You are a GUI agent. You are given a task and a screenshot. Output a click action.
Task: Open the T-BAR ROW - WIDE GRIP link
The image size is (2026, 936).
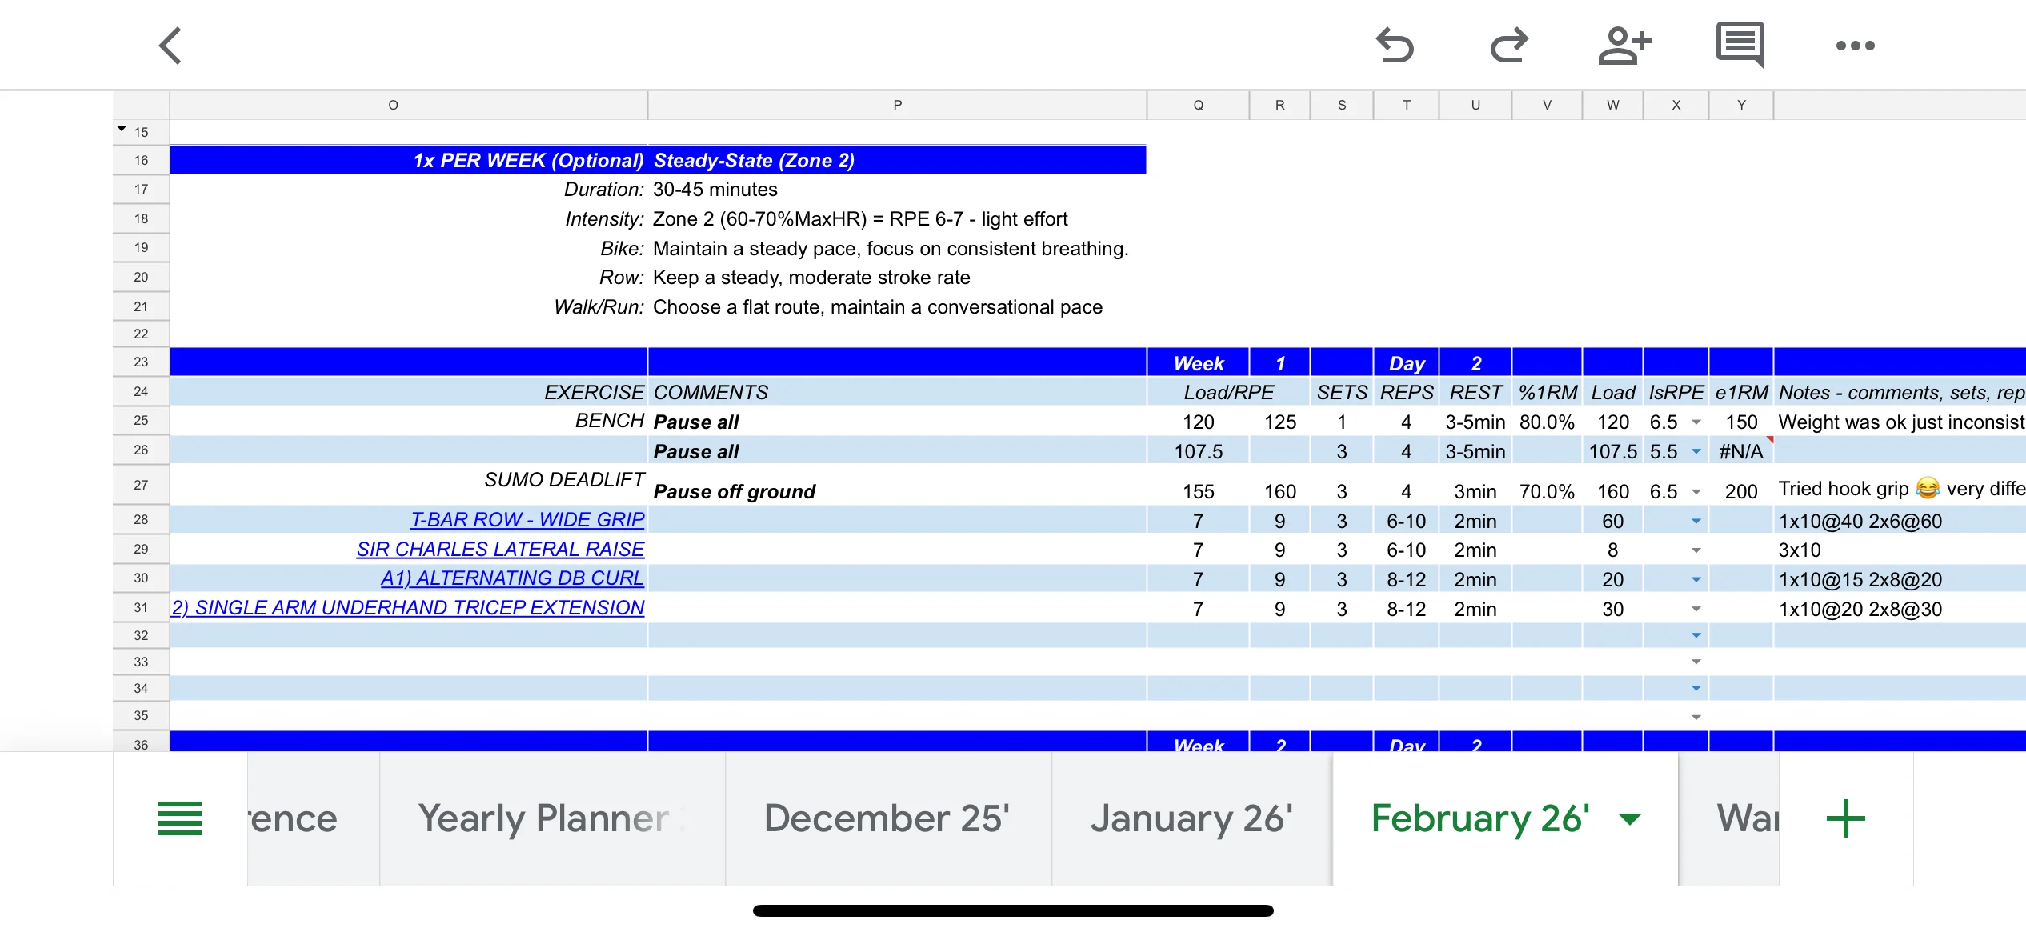pyautogui.click(x=527, y=520)
